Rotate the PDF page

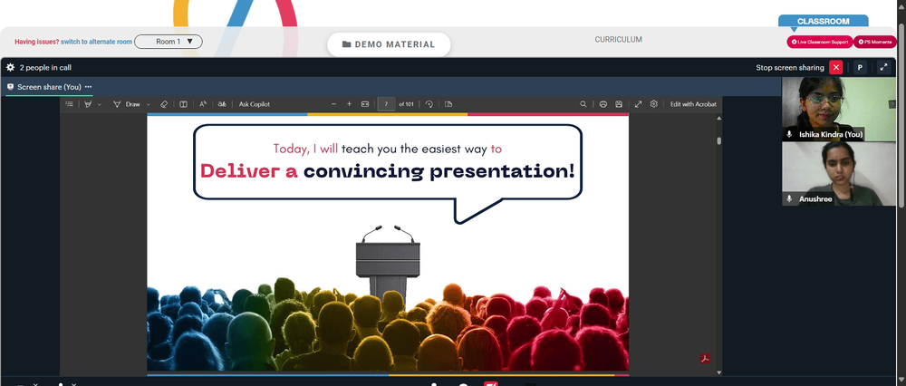429,104
